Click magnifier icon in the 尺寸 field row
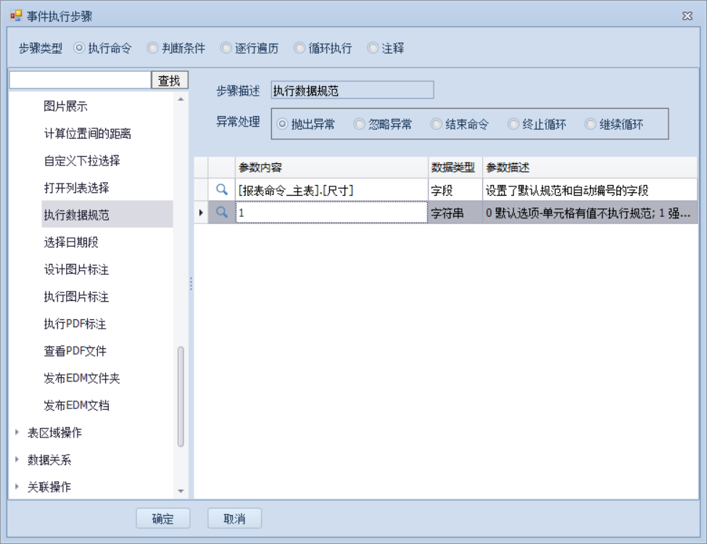This screenshot has height=544, width=707. click(x=223, y=190)
